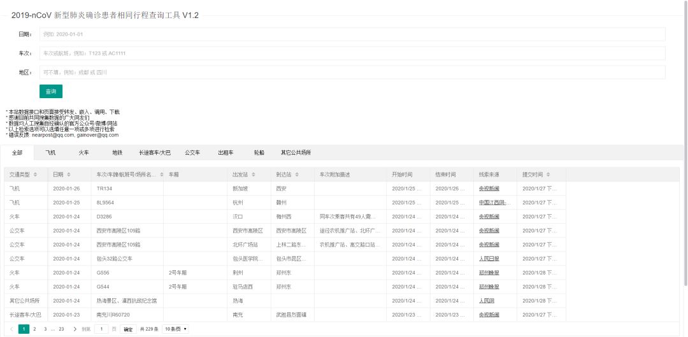This screenshot has height=337, width=688.
Task: Focus the 日期 date input field
Action: pos(352,34)
